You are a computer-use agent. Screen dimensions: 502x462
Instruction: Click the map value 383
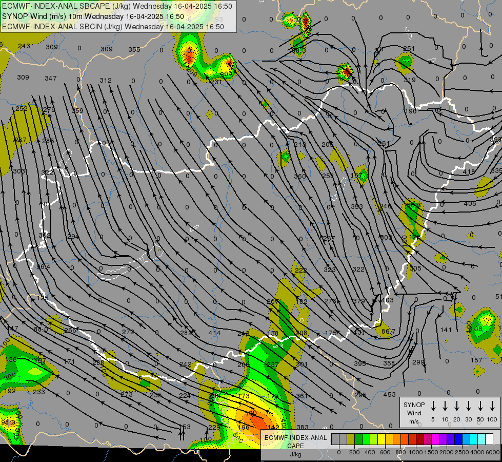coord(302,427)
